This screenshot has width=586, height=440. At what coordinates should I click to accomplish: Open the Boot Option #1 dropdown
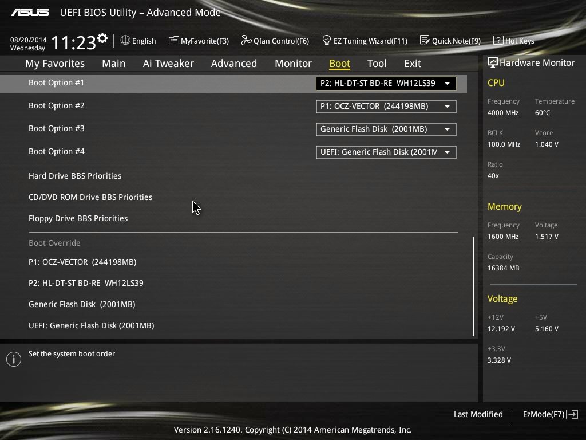coord(386,84)
